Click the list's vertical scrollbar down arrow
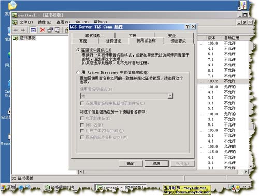This screenshot has height=196, width=259. coord(251,166)
